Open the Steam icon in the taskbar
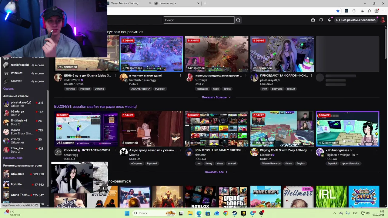 235,213
